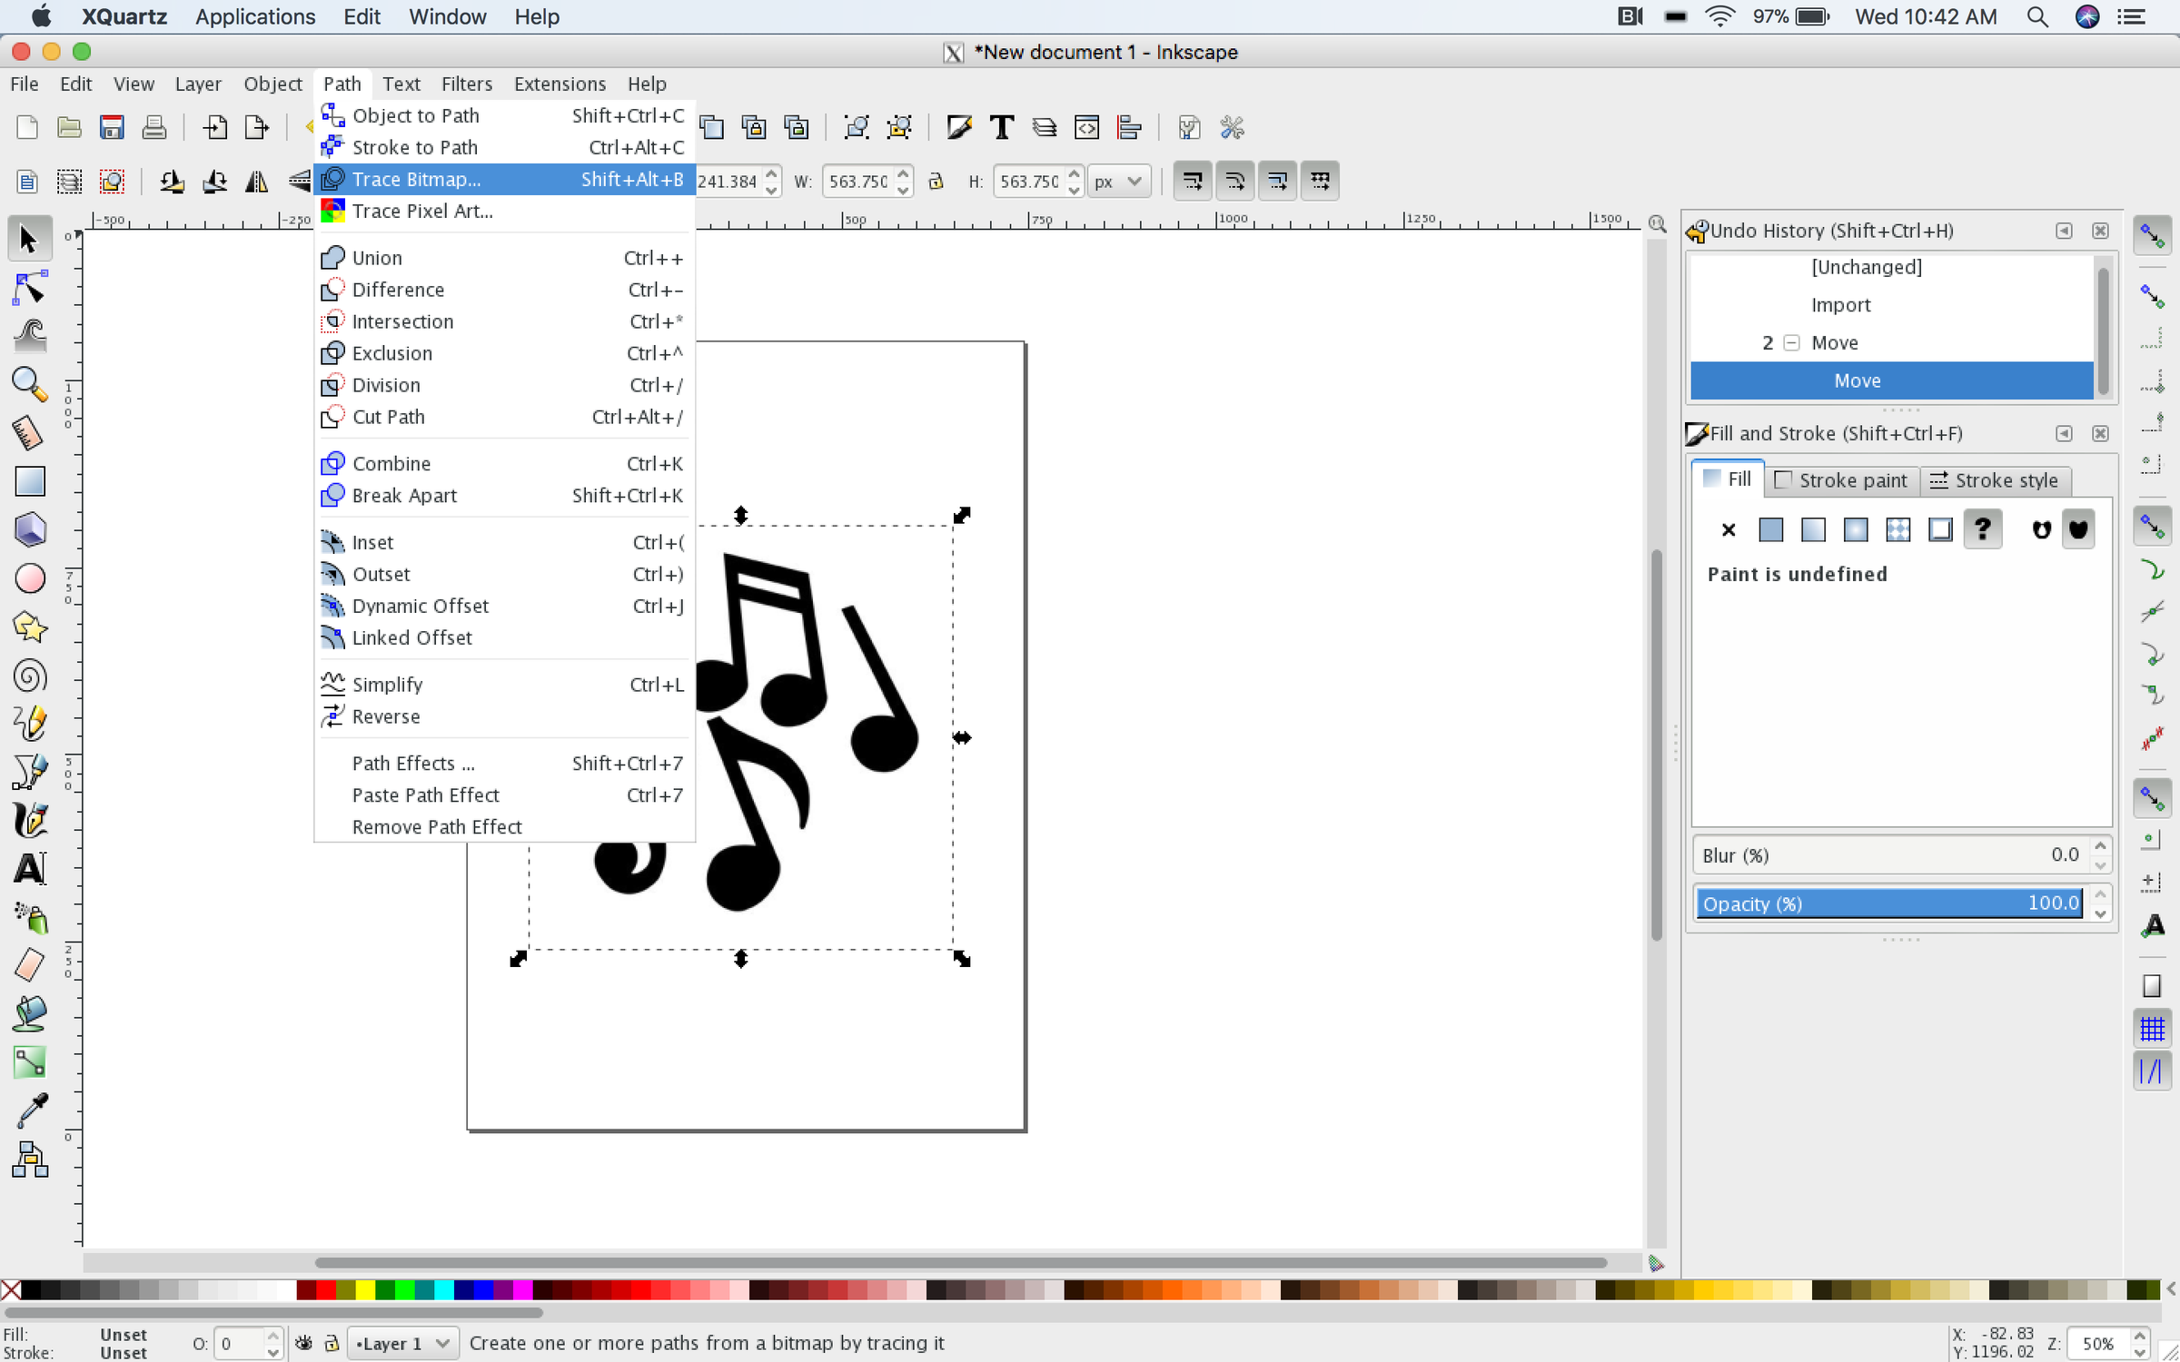Click the Import entry in Undo History
Image resolution: width=2180 pixels, height=1362 pixels.
pyautogui.click(x=1840, y=305)
